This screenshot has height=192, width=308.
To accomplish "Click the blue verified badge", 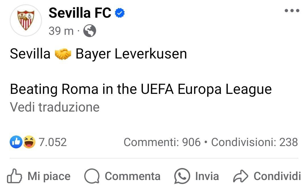I will pos(119,13).
